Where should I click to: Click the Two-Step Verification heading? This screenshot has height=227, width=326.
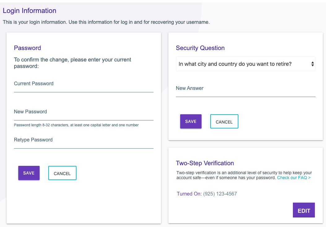(205, 163)
